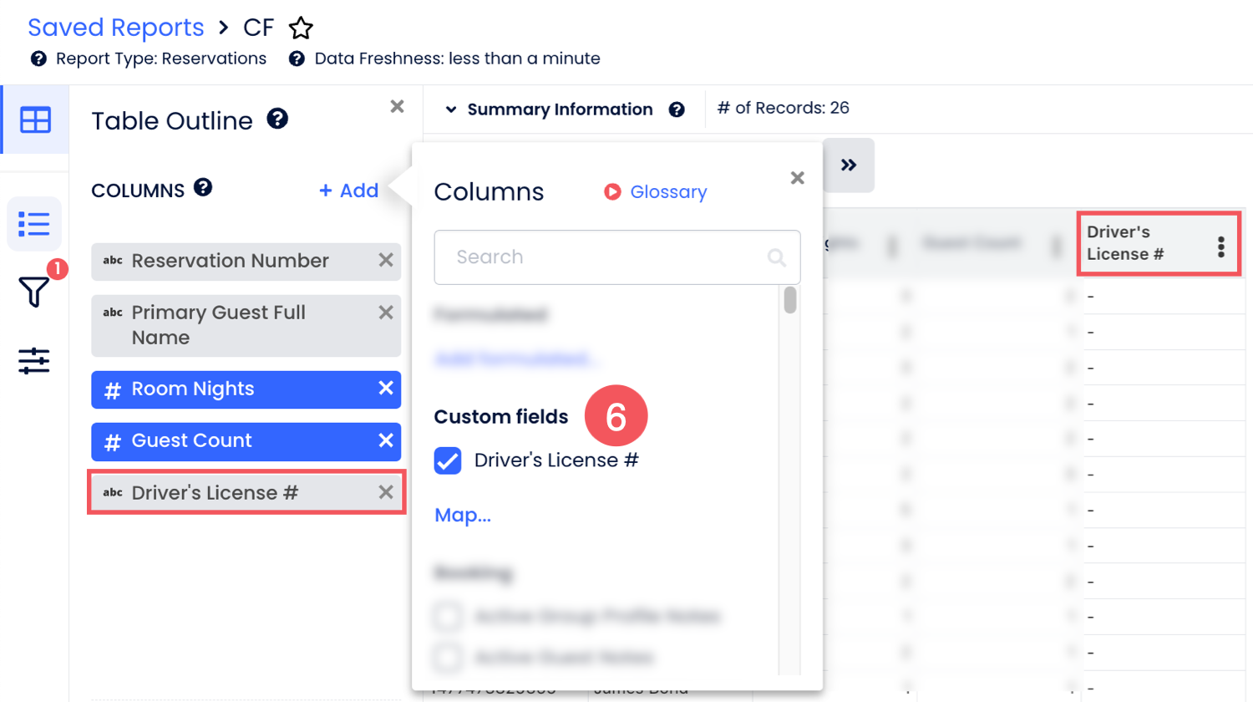1253x702 pixels.
Task: Collapse the Summary Information section
Action: pyautogui.click(x=451, y=109)
